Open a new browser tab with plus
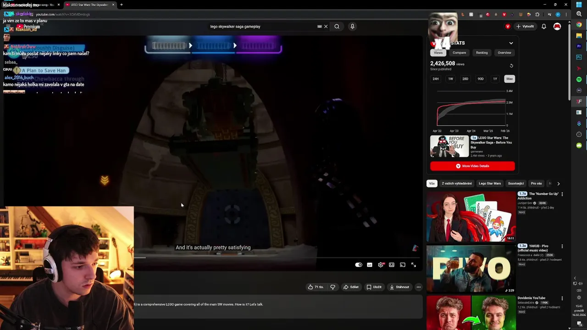The image size is (587, 330). click(121, 5)
